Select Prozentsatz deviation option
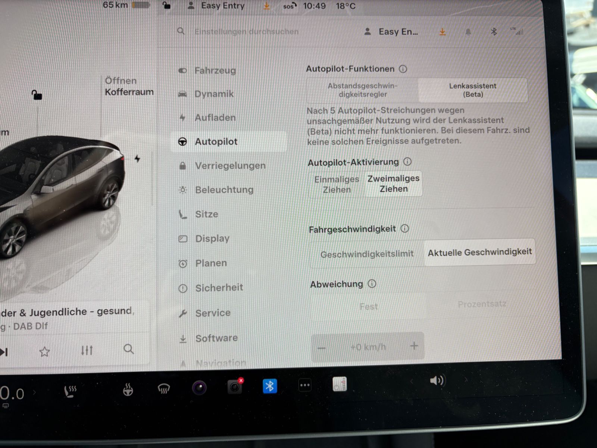 click(x=482, y=304)
